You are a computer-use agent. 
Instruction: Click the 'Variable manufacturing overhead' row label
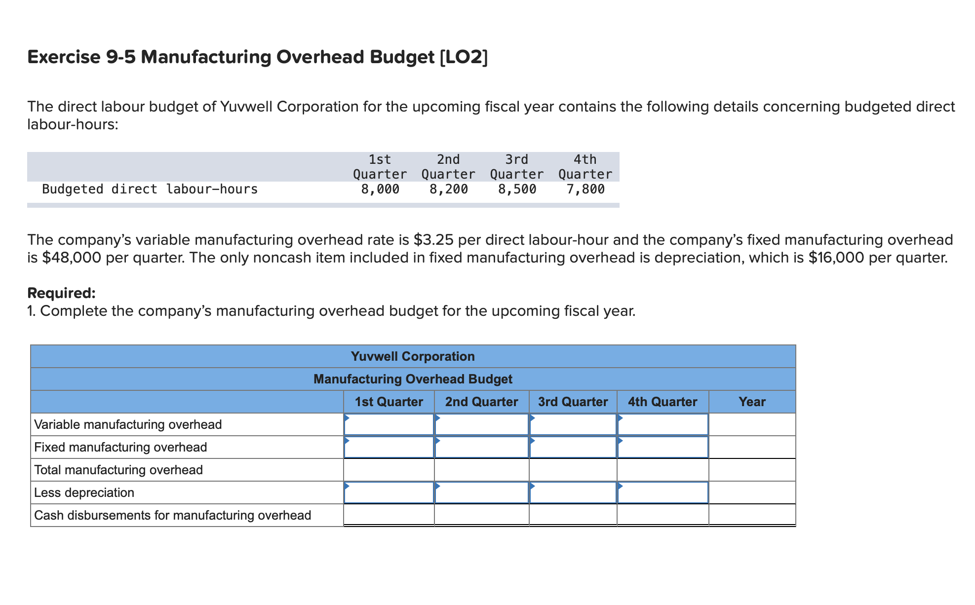[x=128, y=424]
